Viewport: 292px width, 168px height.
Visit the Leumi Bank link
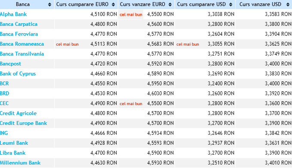click(14, 143)
